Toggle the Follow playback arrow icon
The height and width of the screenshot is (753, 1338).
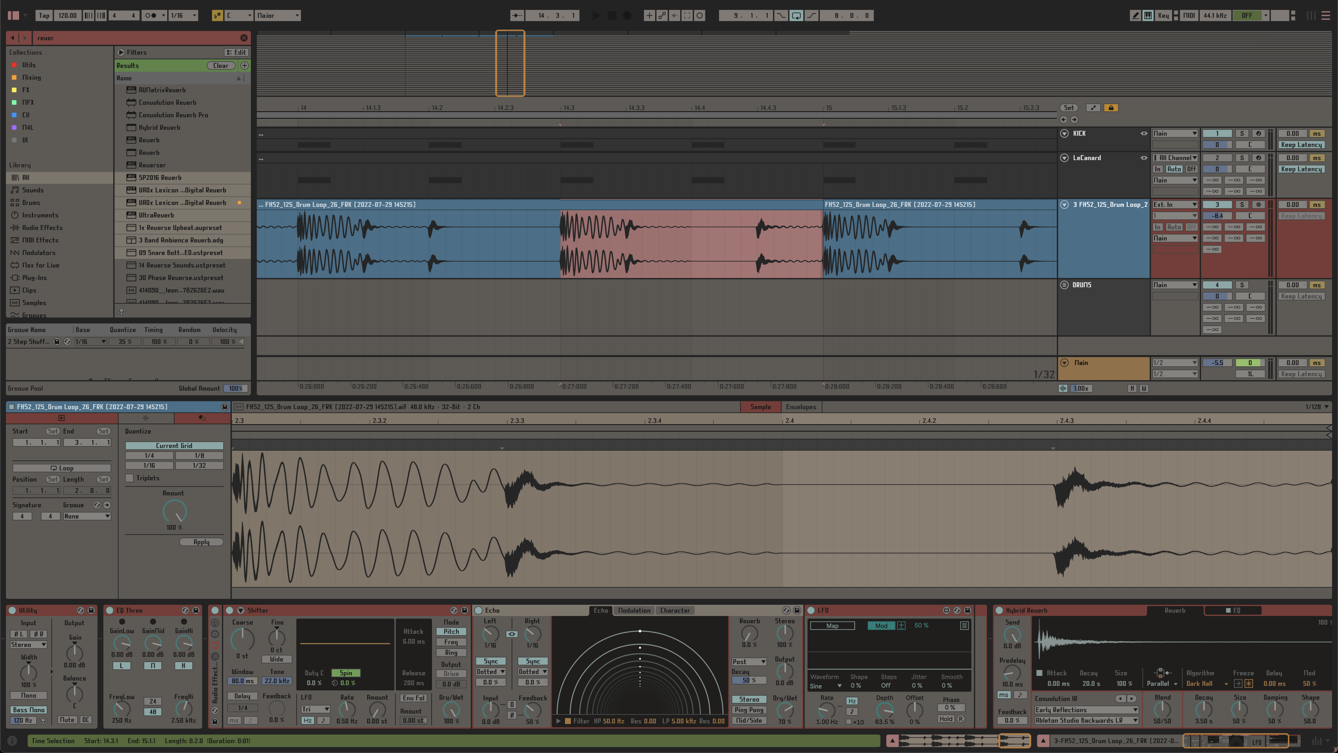pyautogui.click(x=517, y=16)
